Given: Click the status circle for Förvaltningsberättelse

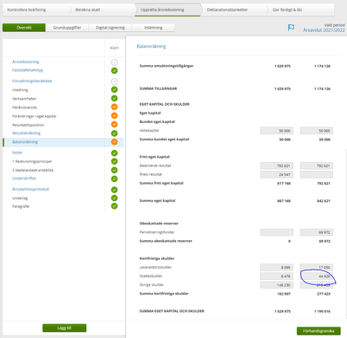Looking at the screenshot, I should (115, 81).
